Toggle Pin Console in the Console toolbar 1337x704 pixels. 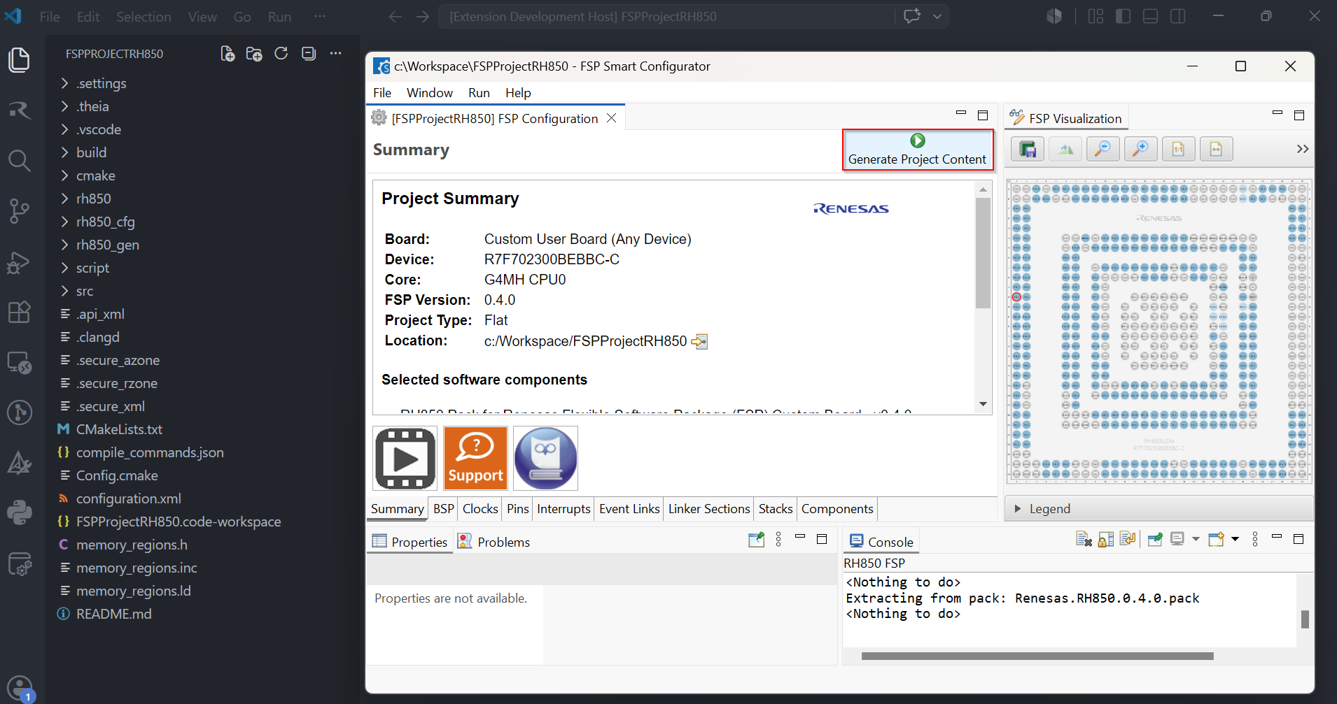pos(1156,539)
